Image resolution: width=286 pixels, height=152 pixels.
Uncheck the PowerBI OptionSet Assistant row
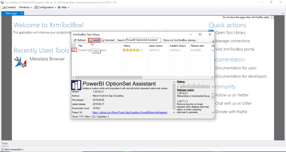tap(74, 50)
